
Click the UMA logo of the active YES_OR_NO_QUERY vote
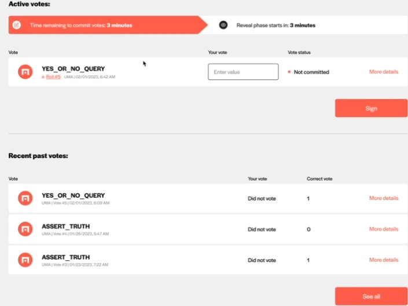tap(25, 72)
